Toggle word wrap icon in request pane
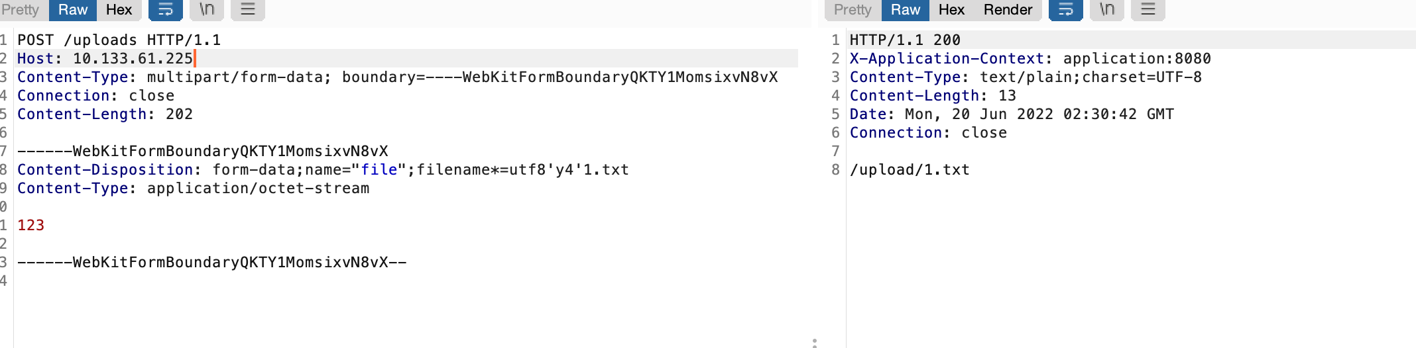 click(x=166, y=9)
